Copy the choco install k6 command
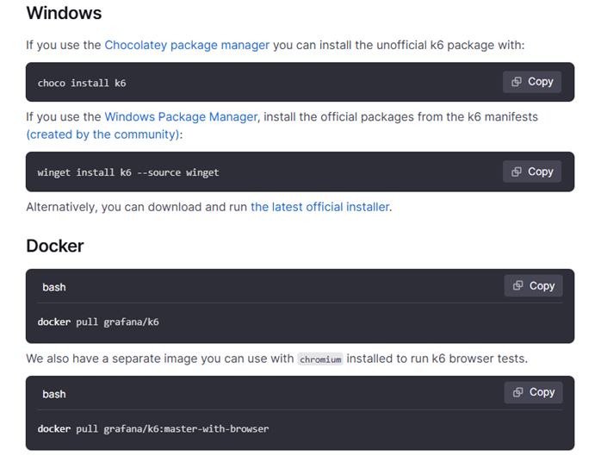The width and height of the screenshot is (601, 468). click(x=532, y=82)
